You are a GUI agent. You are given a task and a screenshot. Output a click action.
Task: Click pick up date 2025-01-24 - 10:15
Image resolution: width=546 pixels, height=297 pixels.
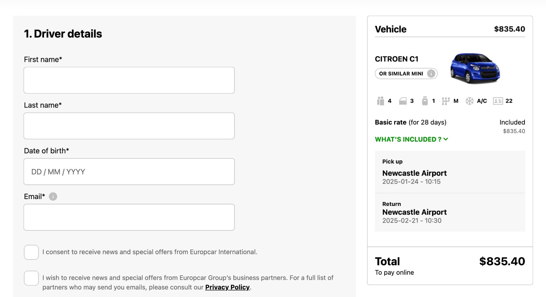pos(411,182)
